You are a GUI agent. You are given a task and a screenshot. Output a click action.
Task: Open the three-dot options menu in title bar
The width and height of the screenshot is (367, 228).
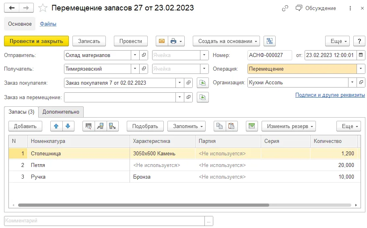click(350, 8)
